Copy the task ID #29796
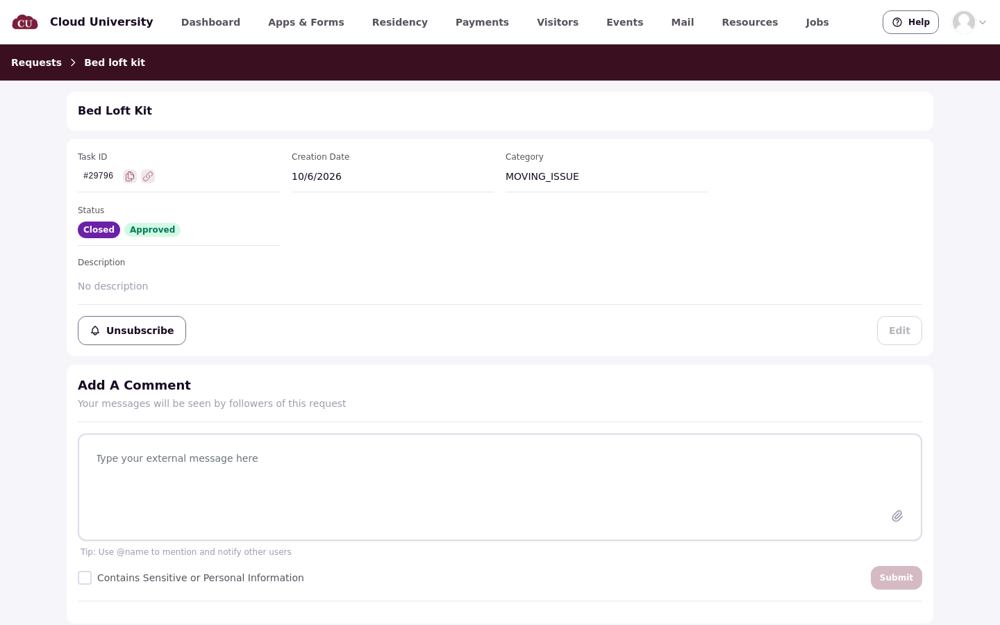Screen dimensions: 1000x625 coord(130,176)
